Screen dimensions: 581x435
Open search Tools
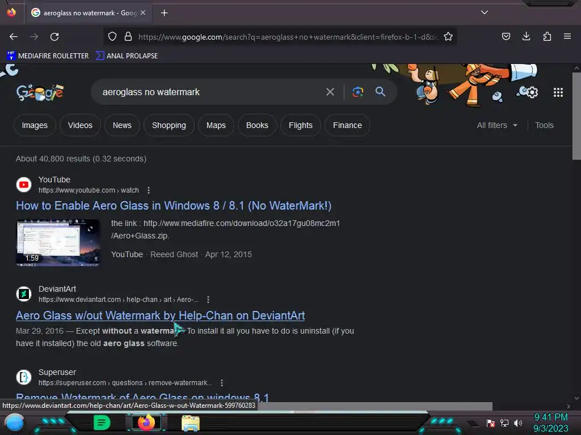coord(544,125)
